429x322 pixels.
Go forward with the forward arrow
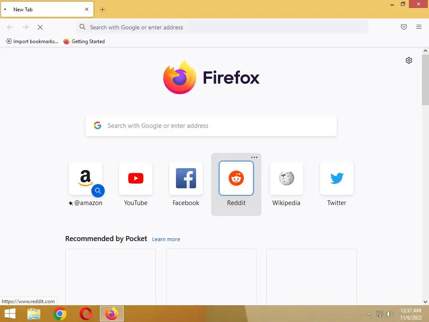[25, 27]
